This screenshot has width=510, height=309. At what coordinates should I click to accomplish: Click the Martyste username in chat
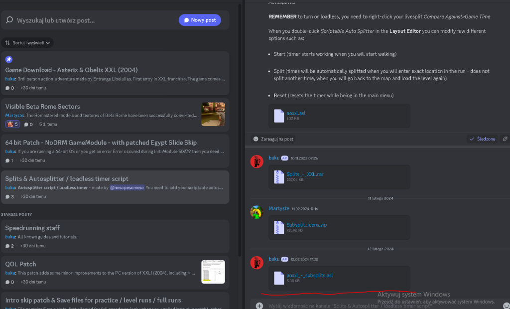(279, 208)
